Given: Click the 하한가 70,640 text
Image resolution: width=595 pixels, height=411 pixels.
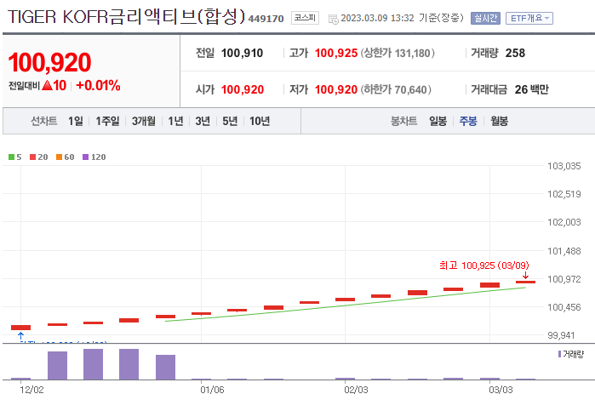Looking at the screenshot, I should 396,89.
